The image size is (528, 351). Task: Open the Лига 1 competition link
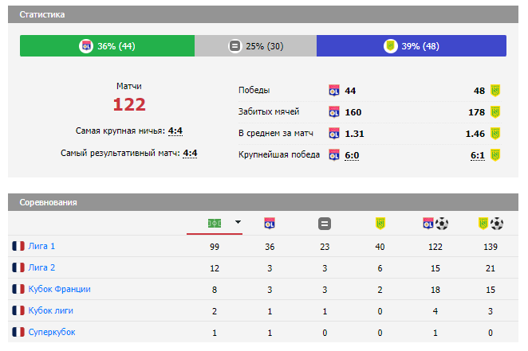pyautogui.click(x=41, y=247)
